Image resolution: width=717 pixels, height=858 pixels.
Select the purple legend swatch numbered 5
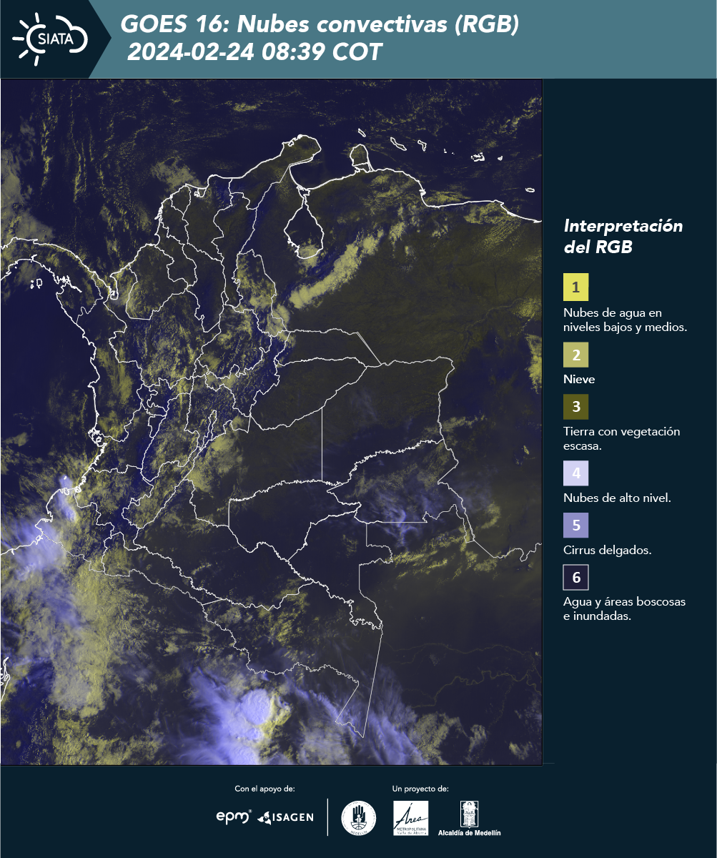click(x=575, y=526)
